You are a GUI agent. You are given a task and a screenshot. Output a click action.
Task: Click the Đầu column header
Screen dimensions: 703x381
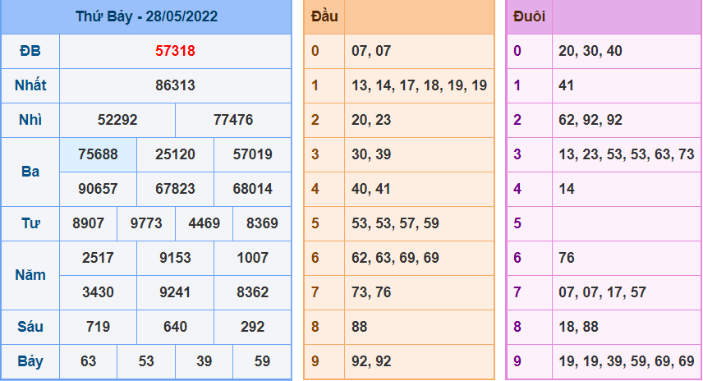pyautogui.click(x=324, y=16)
